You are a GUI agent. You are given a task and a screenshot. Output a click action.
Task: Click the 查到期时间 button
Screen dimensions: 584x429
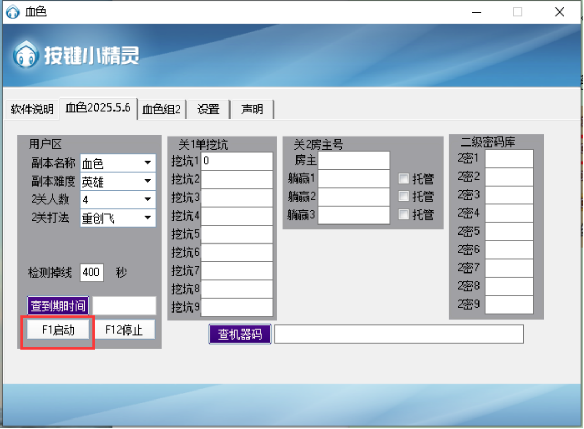pyautogui.click(x=58, y=306)
